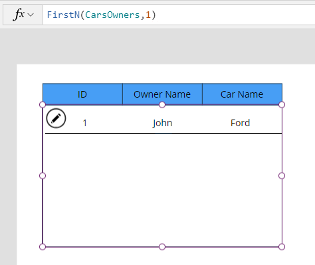Click inside the FirstN formula bar
Screen dimensions: 315x265
click(x=179, y=15)
